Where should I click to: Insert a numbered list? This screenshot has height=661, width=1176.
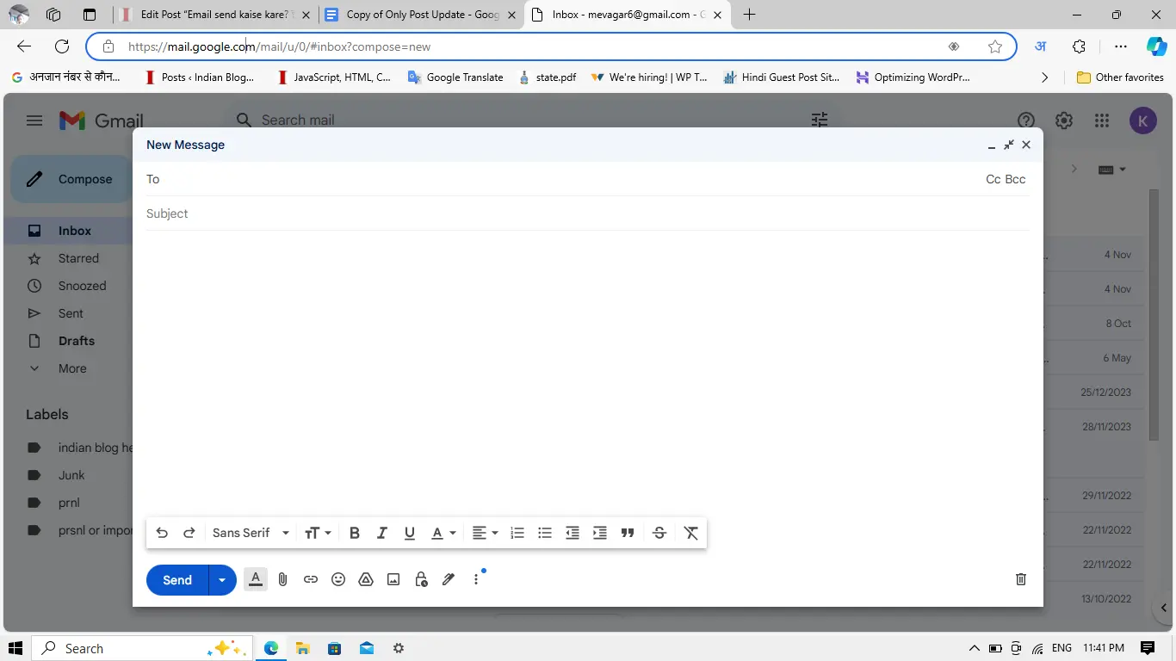coord(517,533)
